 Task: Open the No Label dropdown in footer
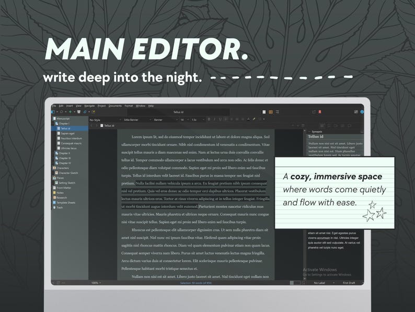(x=324, y=283)
